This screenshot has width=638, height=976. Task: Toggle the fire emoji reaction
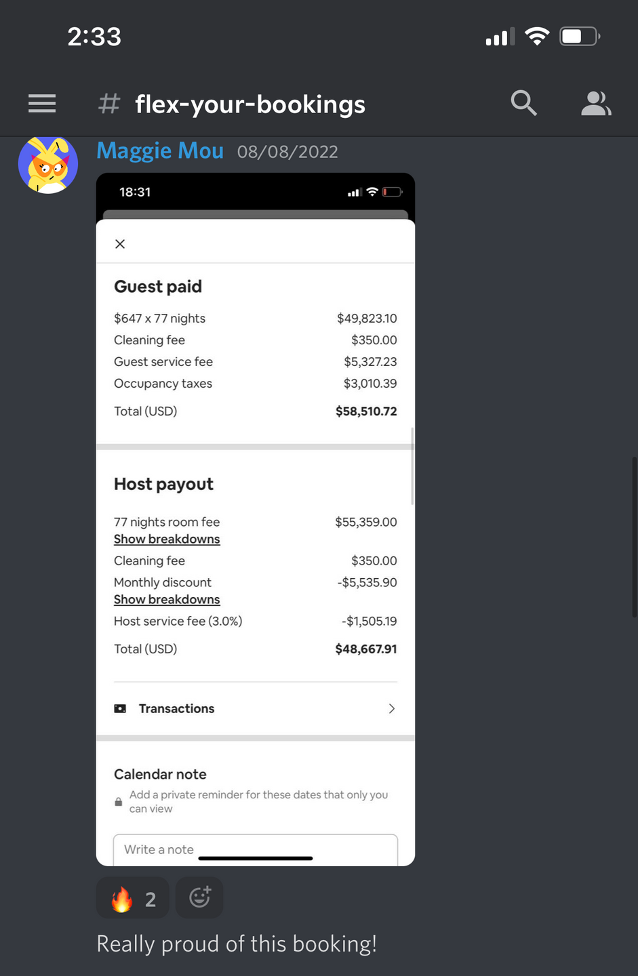133,899
